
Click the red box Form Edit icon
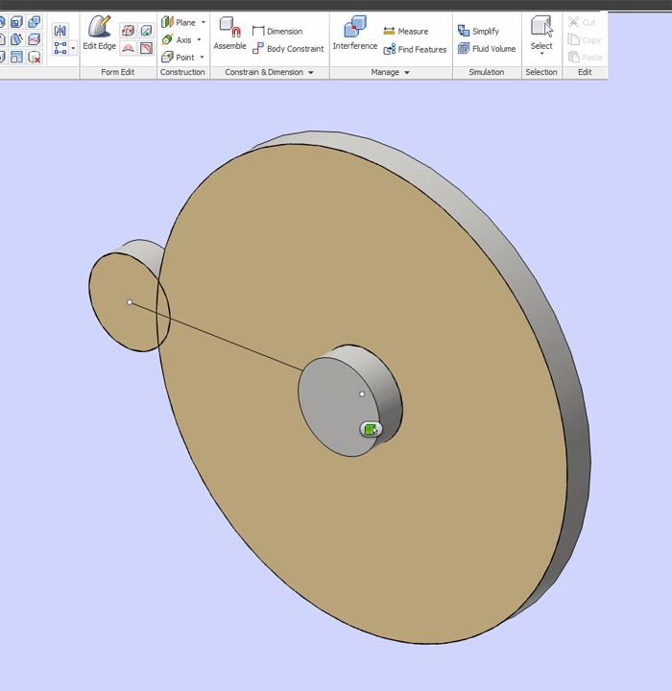128,31
